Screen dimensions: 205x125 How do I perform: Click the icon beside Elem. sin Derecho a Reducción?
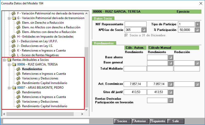tap(19, 23)
